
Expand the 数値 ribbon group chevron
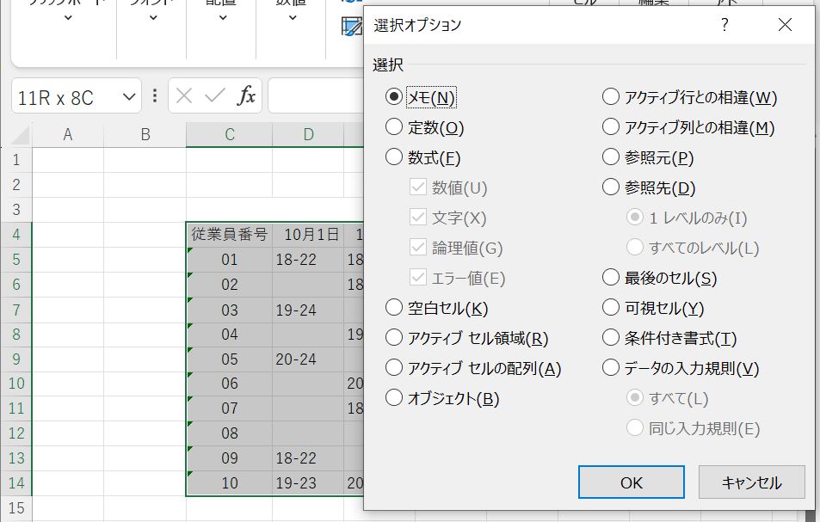click(x=291, y=18)
